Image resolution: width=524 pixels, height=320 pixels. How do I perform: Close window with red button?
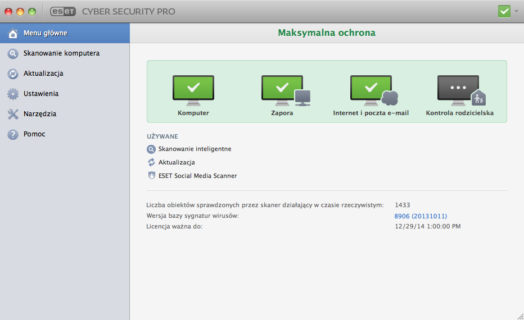[8, 12]
